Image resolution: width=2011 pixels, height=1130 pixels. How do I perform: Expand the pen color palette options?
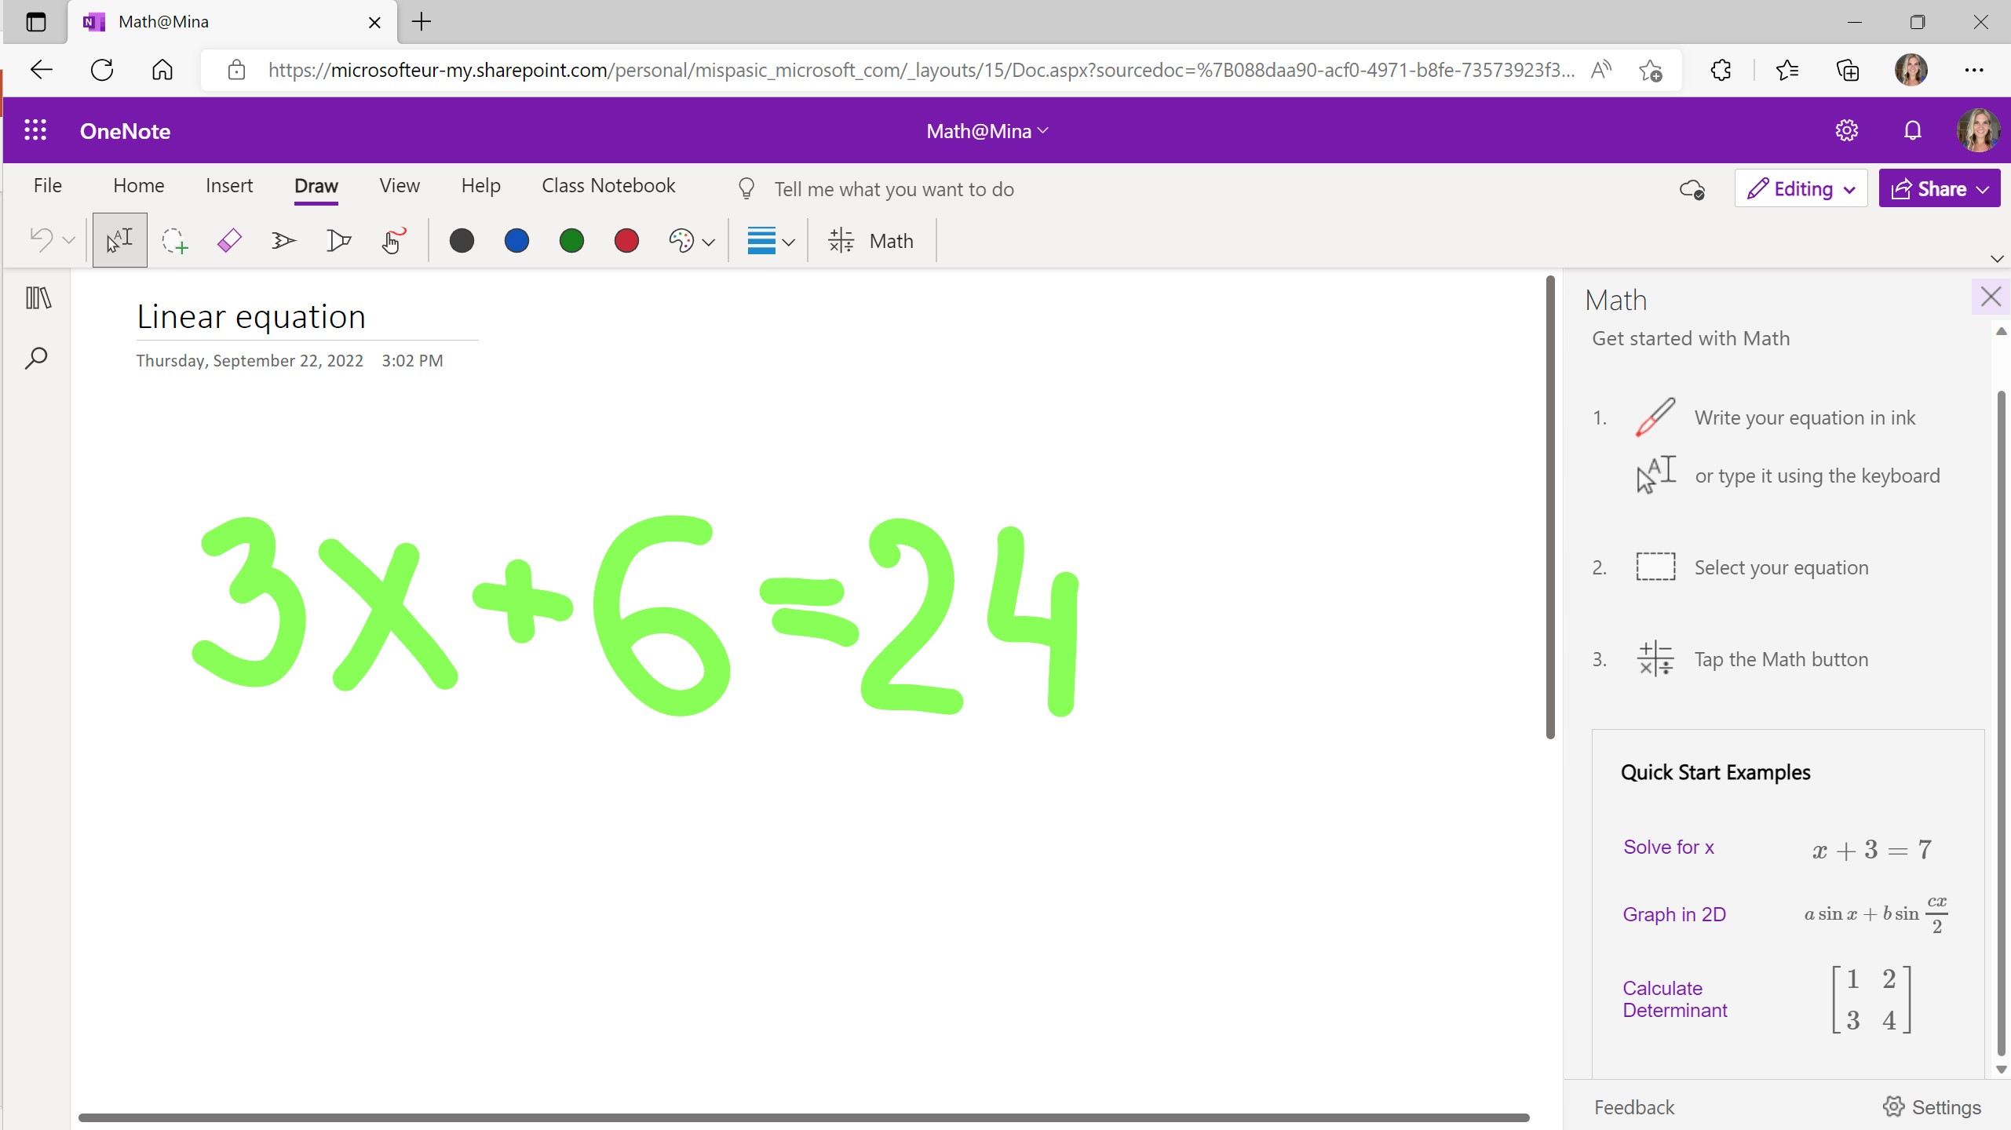click(691, 240)
